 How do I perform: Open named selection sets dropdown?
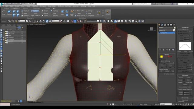point(93,21)
